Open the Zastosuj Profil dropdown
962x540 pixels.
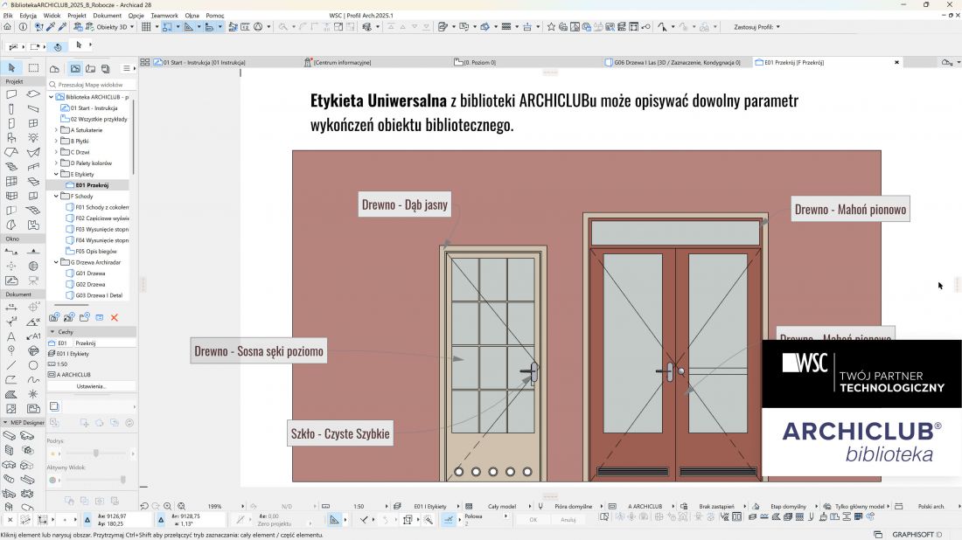(756, 27)
